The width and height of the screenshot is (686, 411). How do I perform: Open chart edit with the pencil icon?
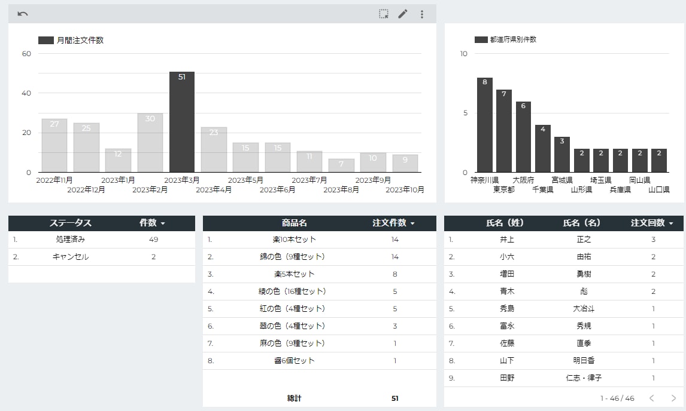coord(402,14)
